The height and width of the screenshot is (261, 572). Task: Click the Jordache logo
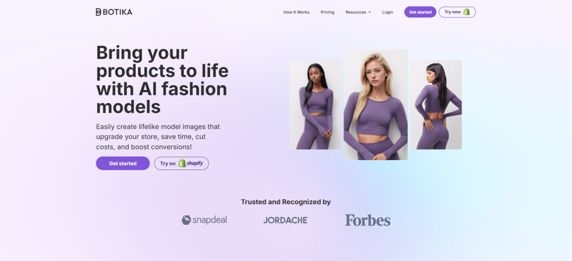coord(285,220)
